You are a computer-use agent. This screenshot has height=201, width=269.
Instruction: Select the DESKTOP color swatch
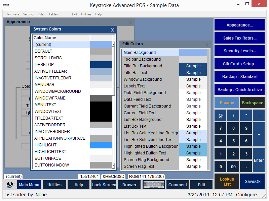pos(101,65)
